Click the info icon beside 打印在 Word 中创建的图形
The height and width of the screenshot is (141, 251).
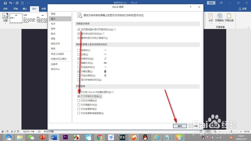coord(113,92)
